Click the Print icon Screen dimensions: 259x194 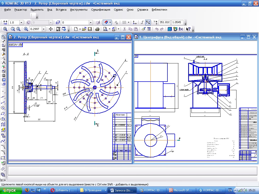click(x=97, y=29)
